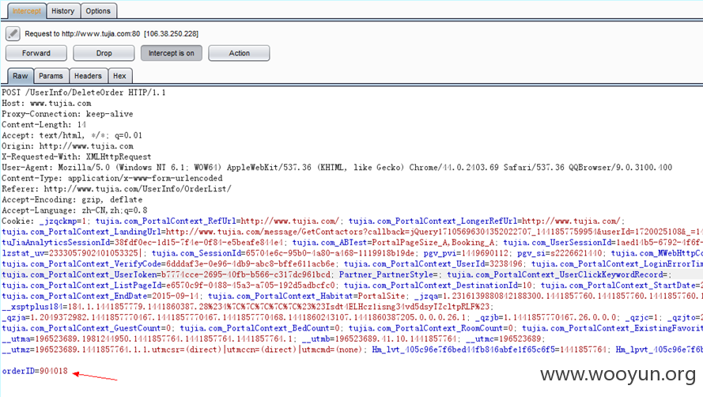Click the Origin header line

[x=67, y=146]
